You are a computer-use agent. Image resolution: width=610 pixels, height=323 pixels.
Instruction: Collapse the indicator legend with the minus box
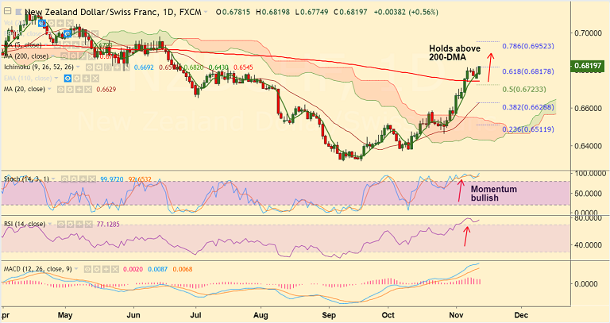(x=7, y=10)
